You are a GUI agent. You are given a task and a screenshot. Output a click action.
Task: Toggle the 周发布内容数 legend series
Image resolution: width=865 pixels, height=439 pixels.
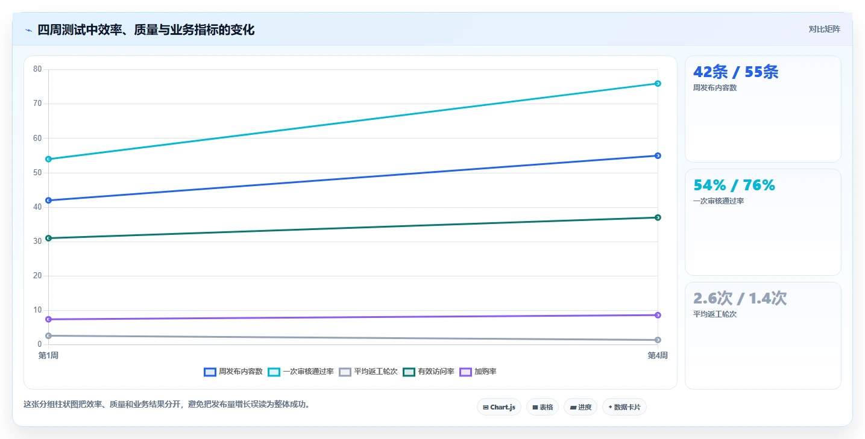(233, 372)
